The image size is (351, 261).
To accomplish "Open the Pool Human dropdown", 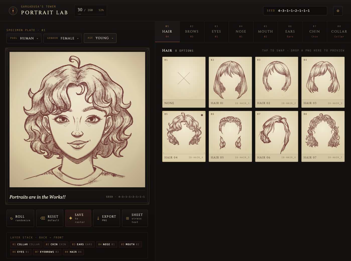I will 24,38.
